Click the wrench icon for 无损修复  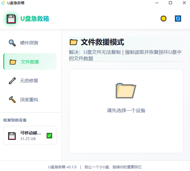(12, 81)
